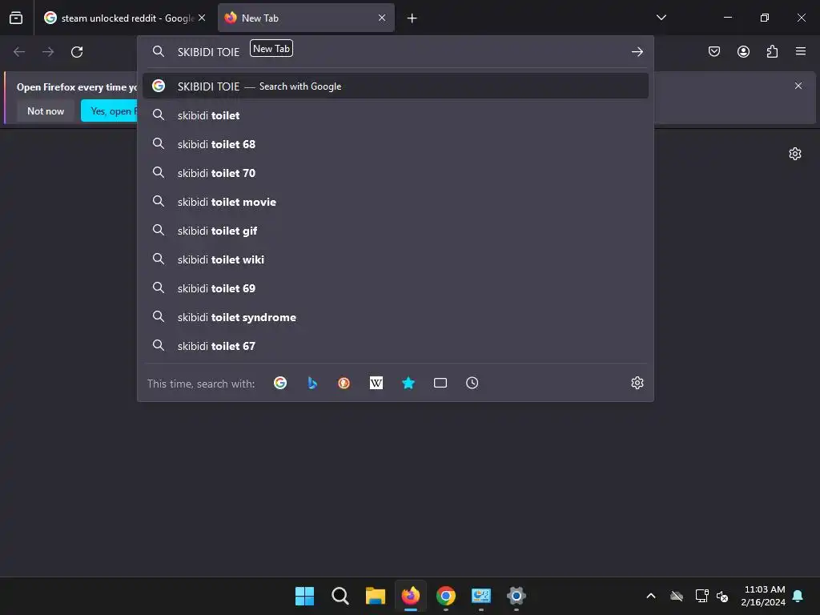Click the Yes, open Firefox button
820x615 pixels.
coord(109,111)
